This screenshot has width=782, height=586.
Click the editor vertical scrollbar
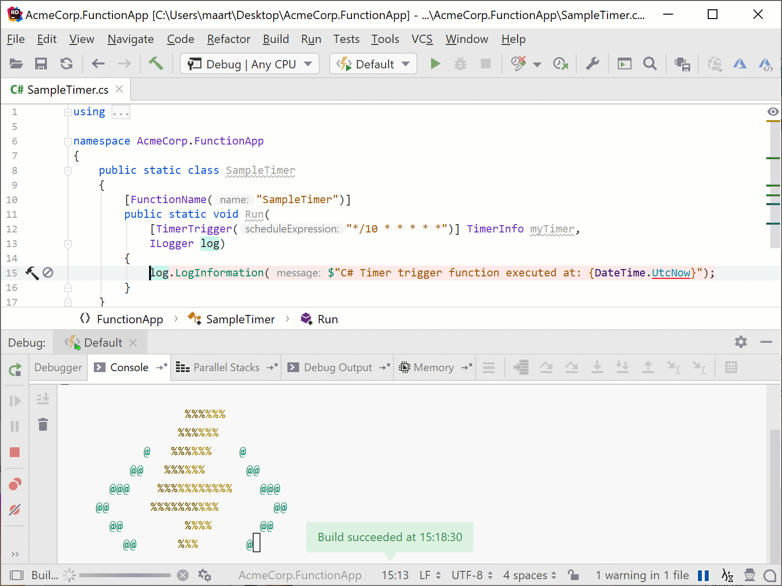(774, 186)
